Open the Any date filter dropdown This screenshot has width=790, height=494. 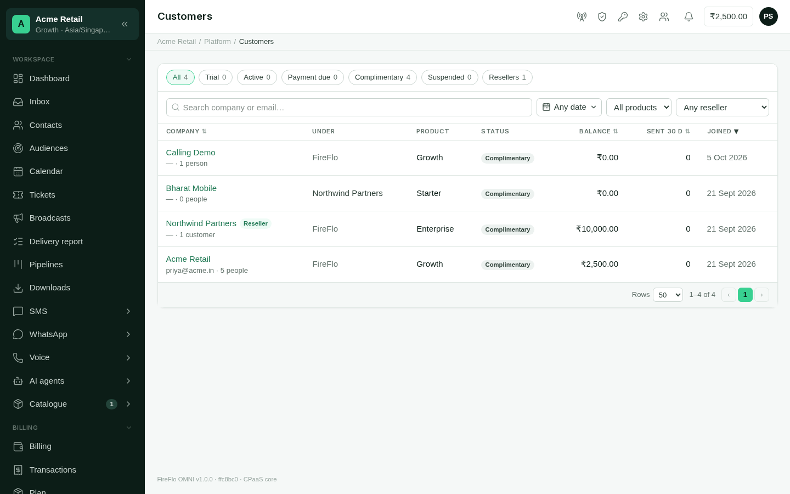[x=569, y=107]
